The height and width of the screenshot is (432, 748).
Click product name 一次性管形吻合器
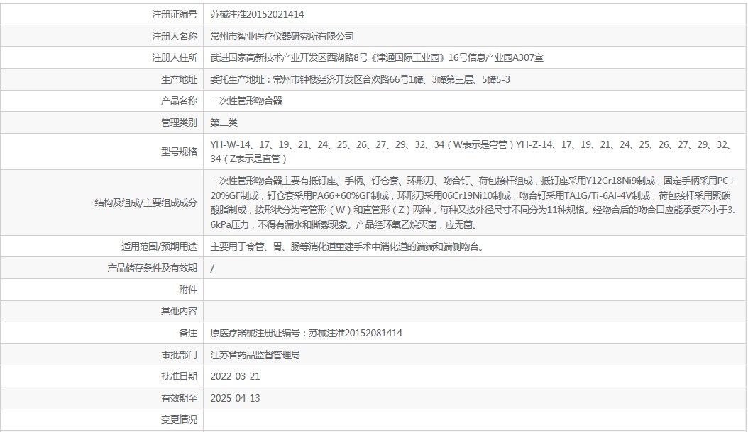[x=246, y=101]
